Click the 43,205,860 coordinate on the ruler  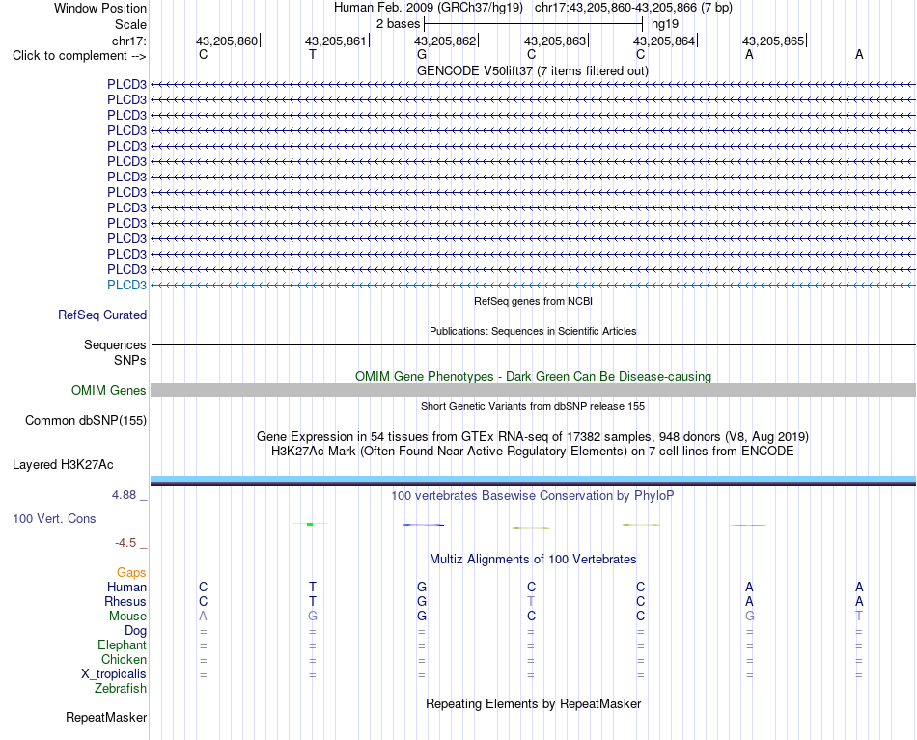pyautogui.click(x=227, y=41)
